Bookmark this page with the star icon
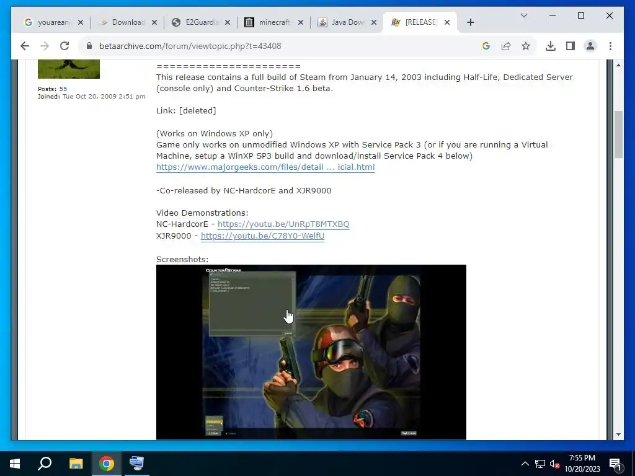Viewport: 635px width, 476px height. (x=526, y=46)
